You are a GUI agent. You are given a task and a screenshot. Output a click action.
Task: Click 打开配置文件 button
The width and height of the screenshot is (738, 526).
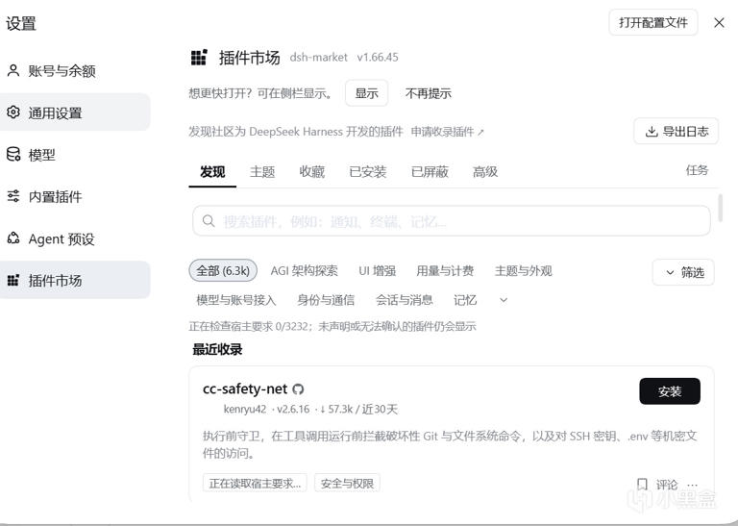(653, 23)
